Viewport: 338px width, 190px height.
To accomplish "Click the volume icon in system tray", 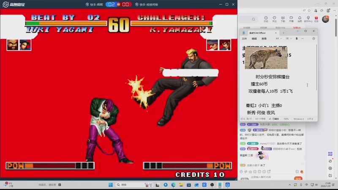I will pyautogui.click(x=316, y=185).
